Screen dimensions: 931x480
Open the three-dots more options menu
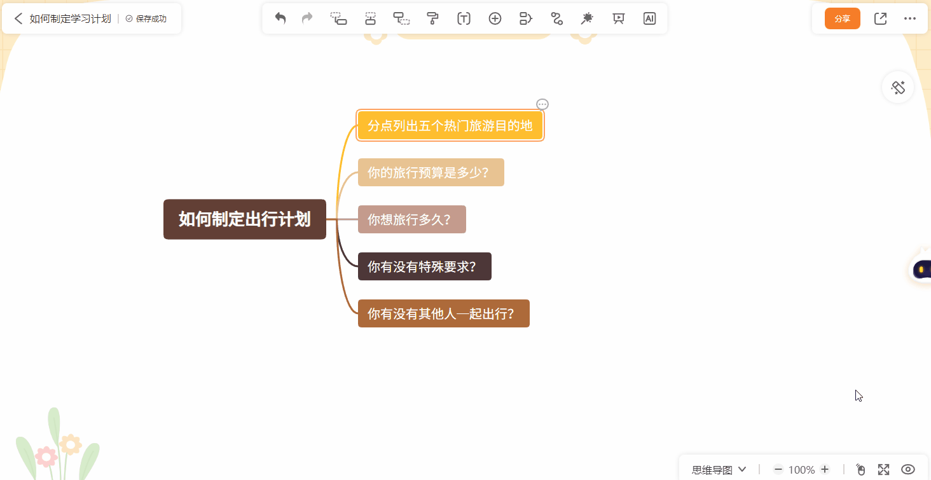[x=910, y=18]
